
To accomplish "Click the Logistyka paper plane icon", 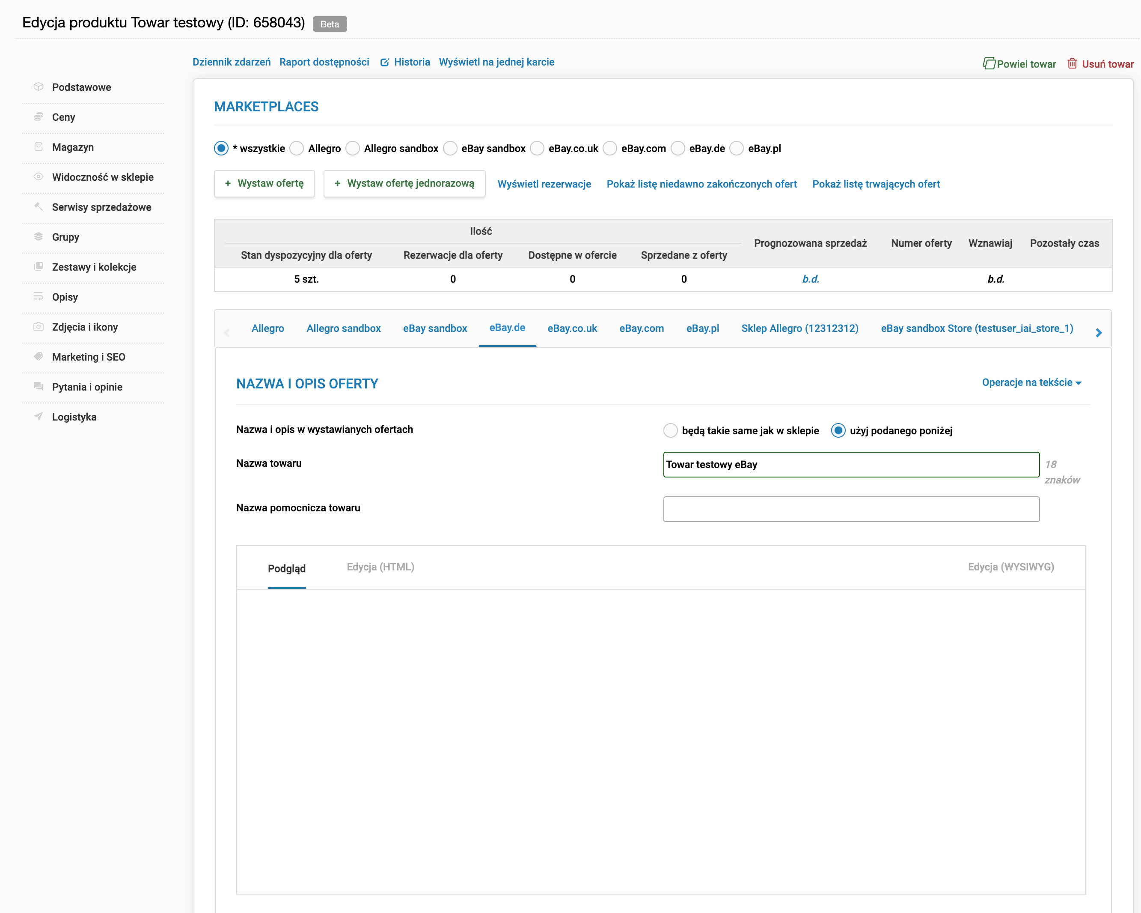I will pos(38,416).
